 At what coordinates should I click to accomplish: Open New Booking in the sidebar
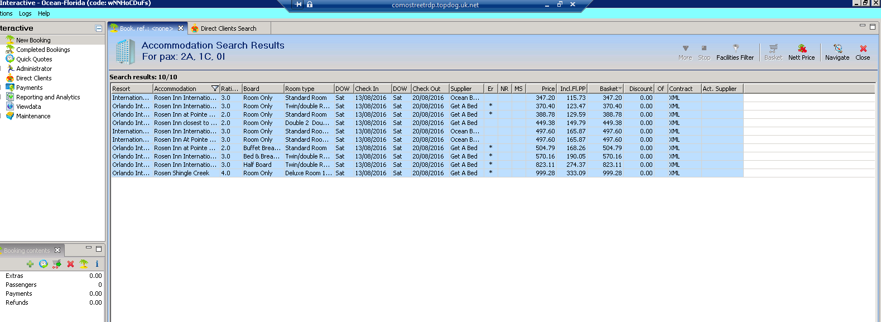(x=33, y=40)
